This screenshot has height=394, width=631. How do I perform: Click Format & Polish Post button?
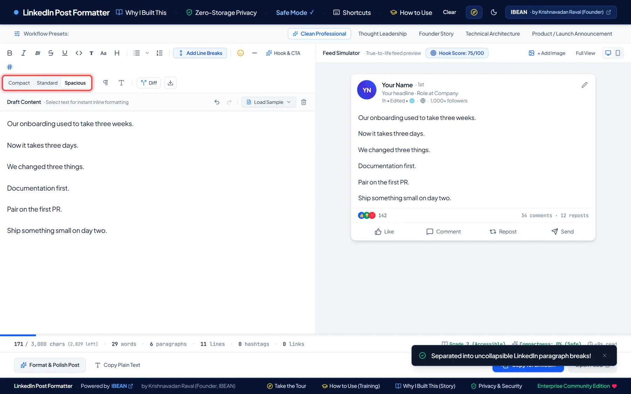[x=50, y=365]
